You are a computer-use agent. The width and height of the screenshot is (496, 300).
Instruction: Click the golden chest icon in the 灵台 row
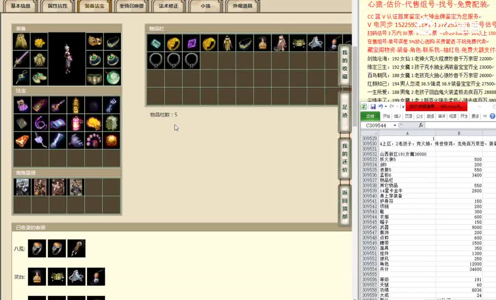point(56,277)
